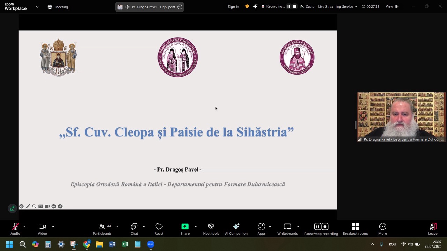Open the More menu in toolbar

pyautogui.click(x=382, y=229)
